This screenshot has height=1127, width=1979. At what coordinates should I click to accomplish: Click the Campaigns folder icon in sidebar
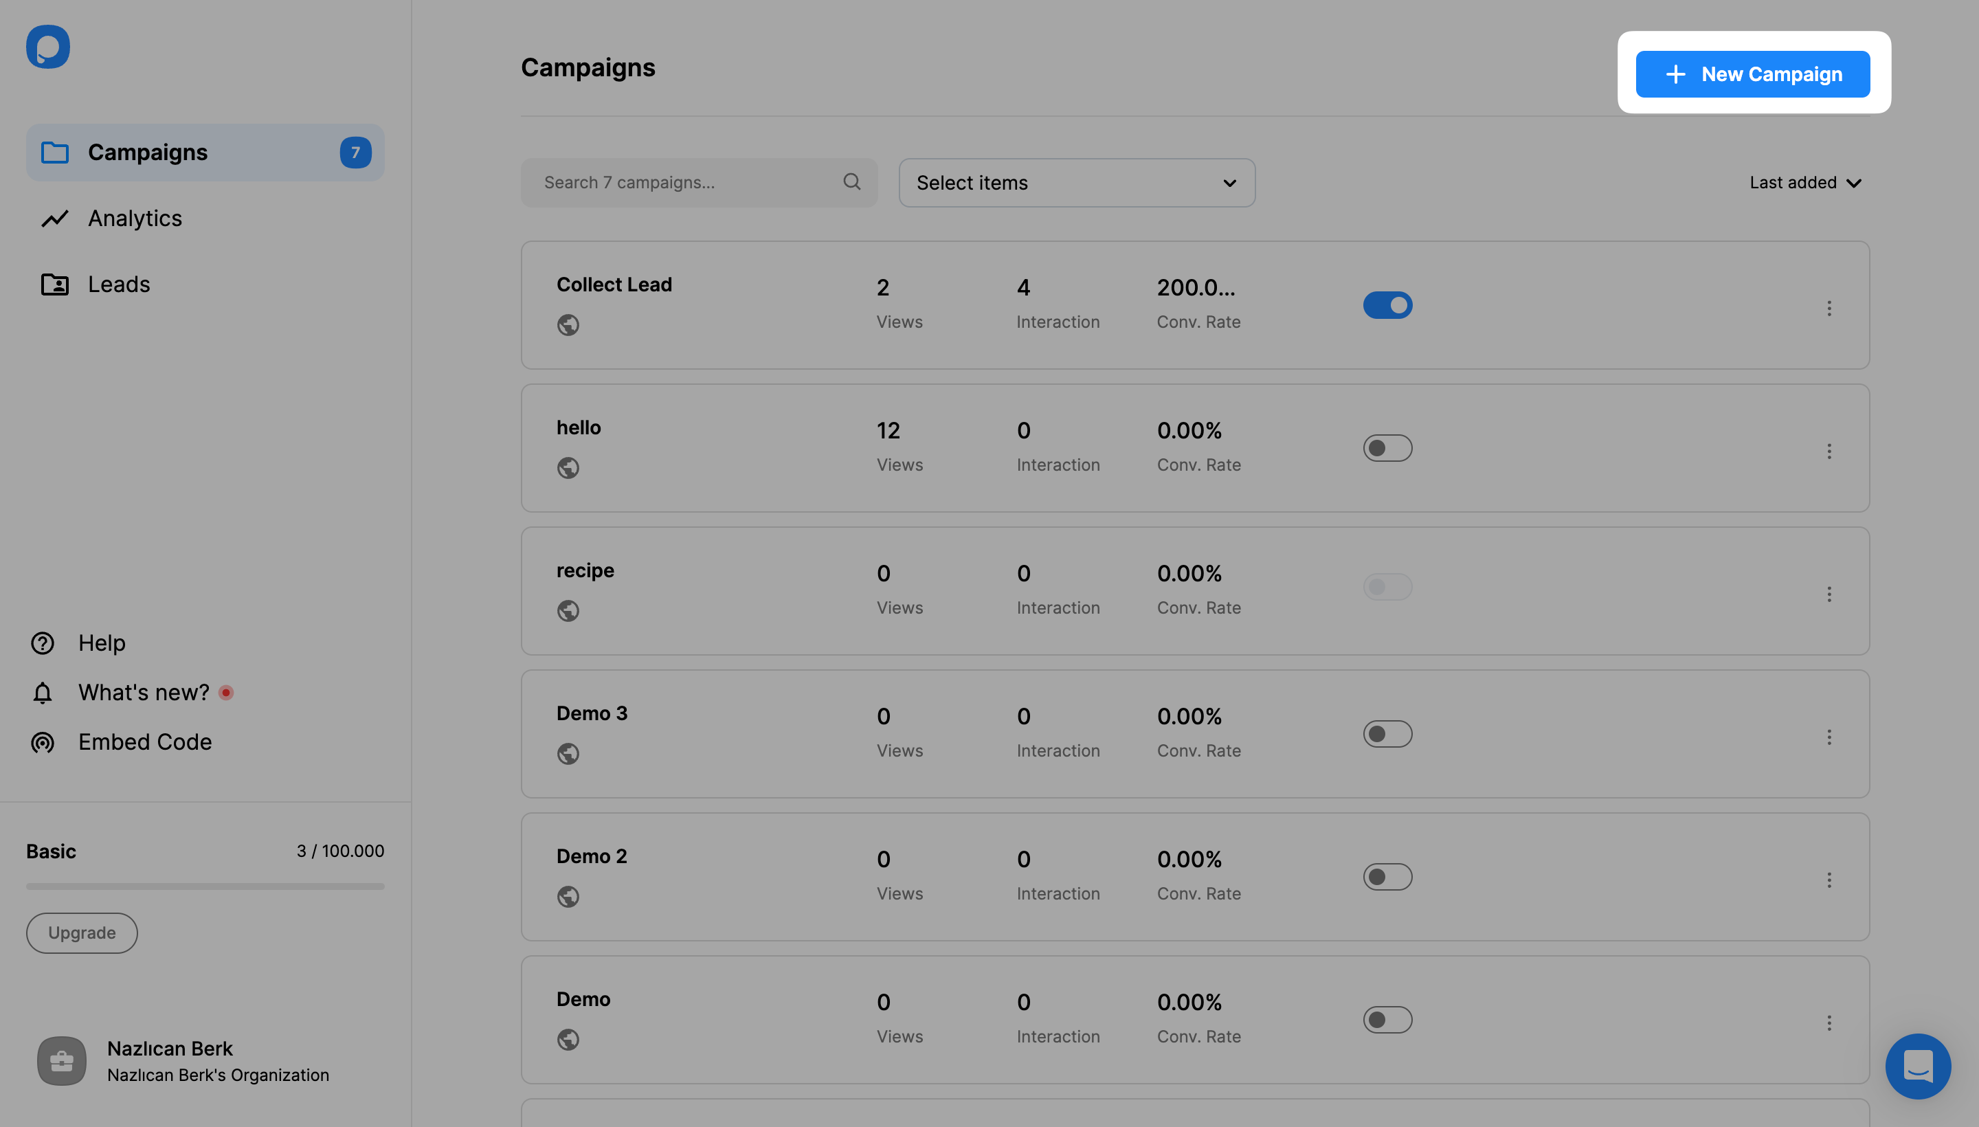coord(53,153)
